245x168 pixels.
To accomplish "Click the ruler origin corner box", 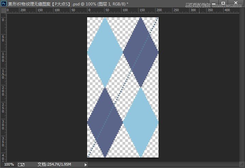I will (x=3, y=10).
